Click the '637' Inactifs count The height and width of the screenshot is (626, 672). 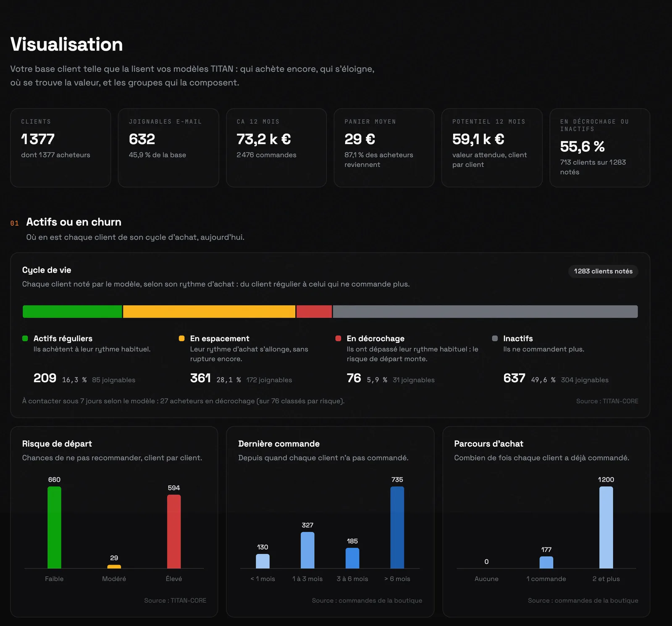click(x=514, y=378)
